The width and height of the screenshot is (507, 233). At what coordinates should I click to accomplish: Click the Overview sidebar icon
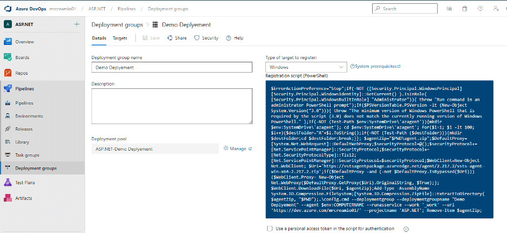tap(8, 42)
